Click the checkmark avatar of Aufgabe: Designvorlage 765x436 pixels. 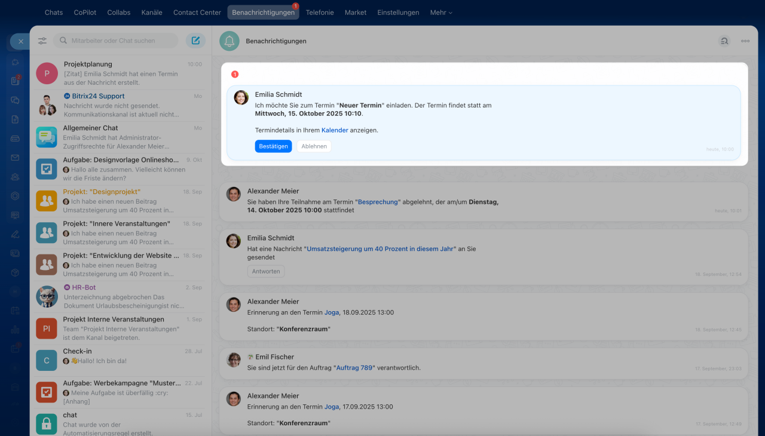click(47, 169)
